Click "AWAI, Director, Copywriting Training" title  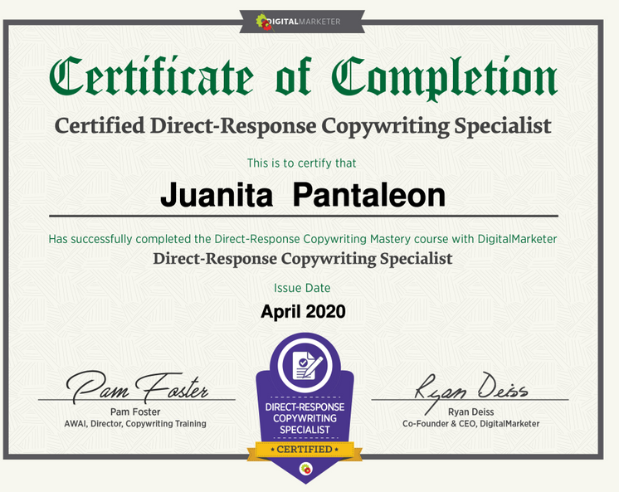click(x=135, y=424)
